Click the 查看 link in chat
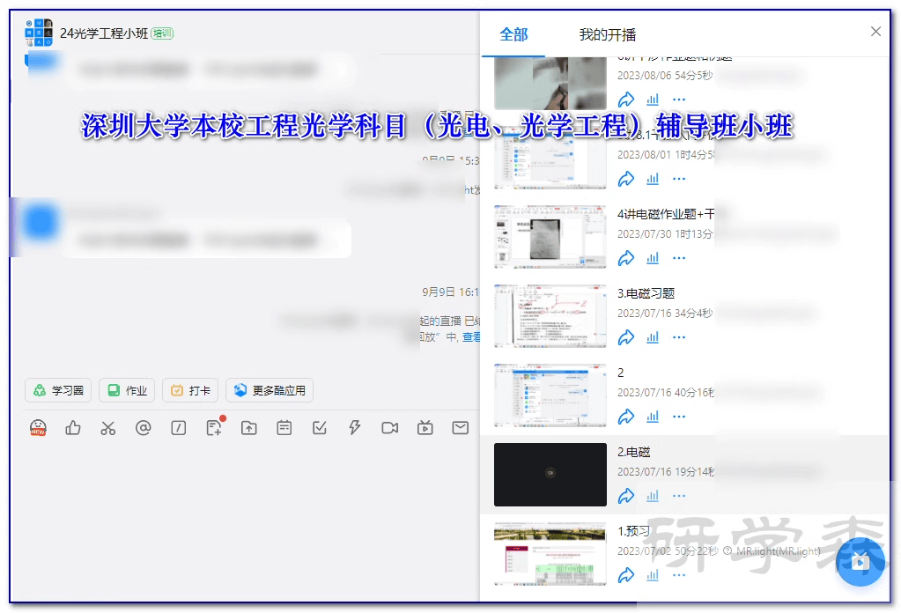This screenshot has height=613, width=901. pos(471,337)
